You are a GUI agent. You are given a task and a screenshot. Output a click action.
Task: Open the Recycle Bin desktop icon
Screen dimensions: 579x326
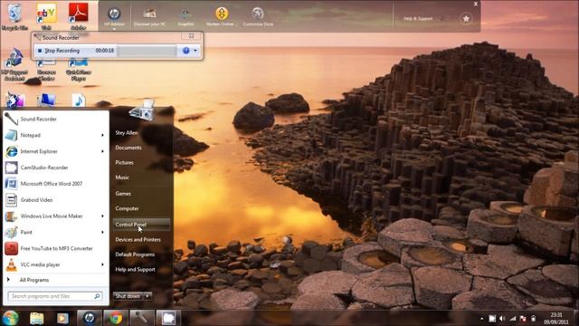(x=14, y=16)
